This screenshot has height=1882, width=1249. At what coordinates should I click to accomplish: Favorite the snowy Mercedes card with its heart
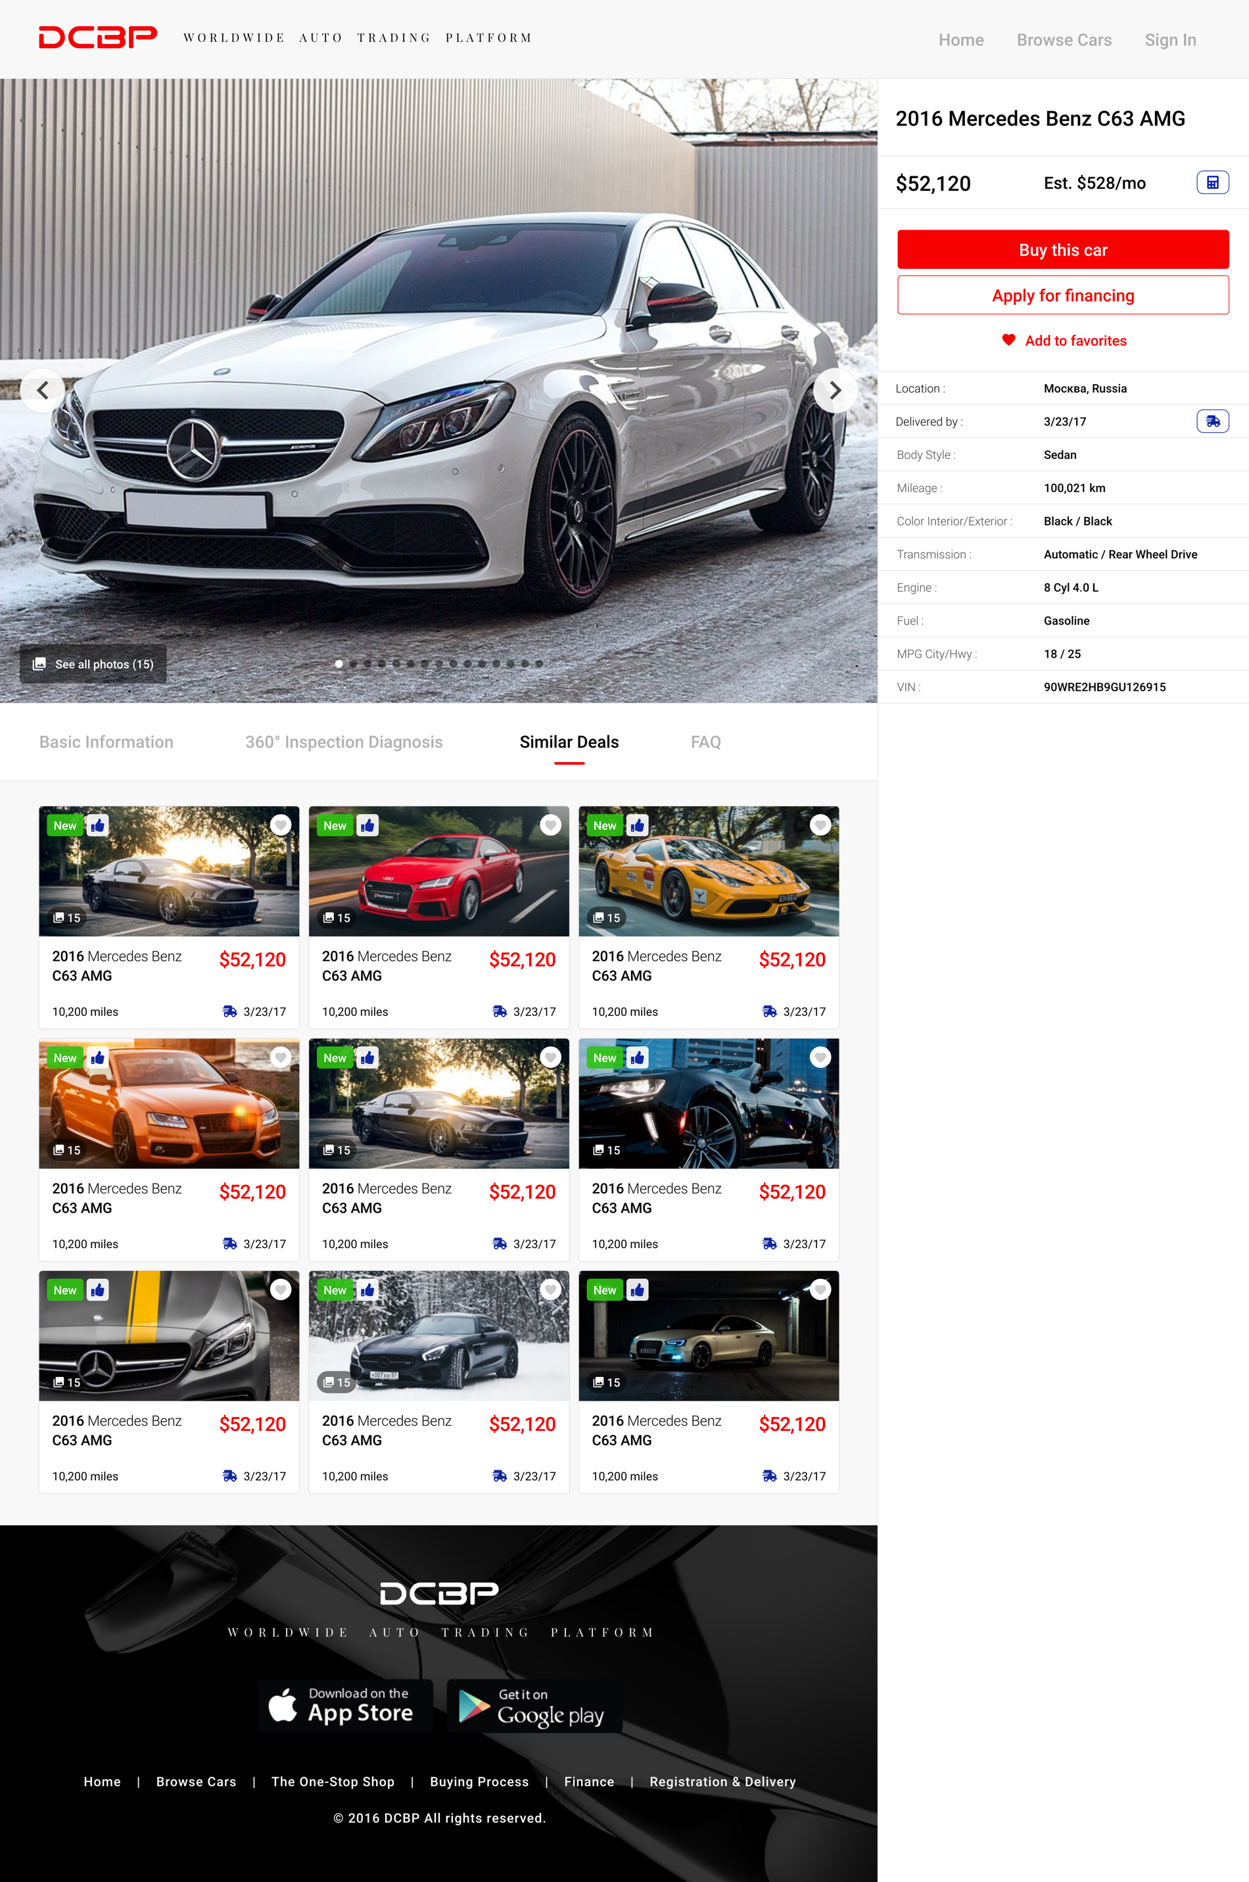[550, 1290]
